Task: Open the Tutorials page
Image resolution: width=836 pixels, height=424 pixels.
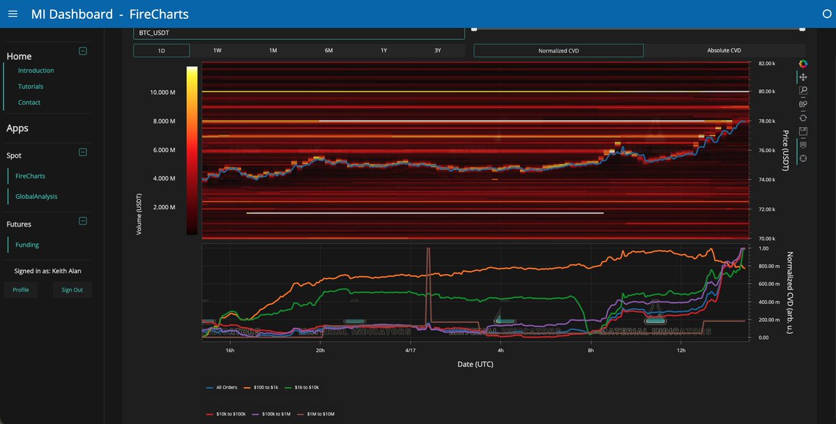Action: point(31,86)
